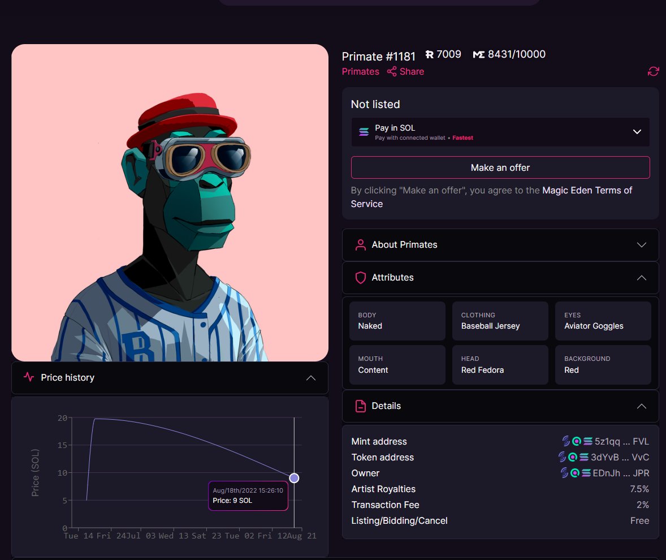Screen dimensions: 666x560
Task: Open Owner address in Solscan circle icon
Action: tap(574, 473)
